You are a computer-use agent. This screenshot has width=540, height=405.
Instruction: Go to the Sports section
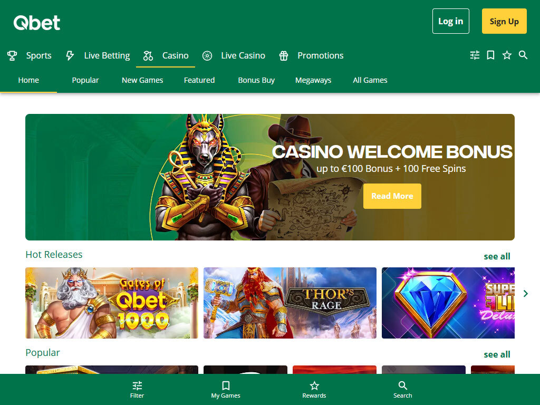pos(30,55)
